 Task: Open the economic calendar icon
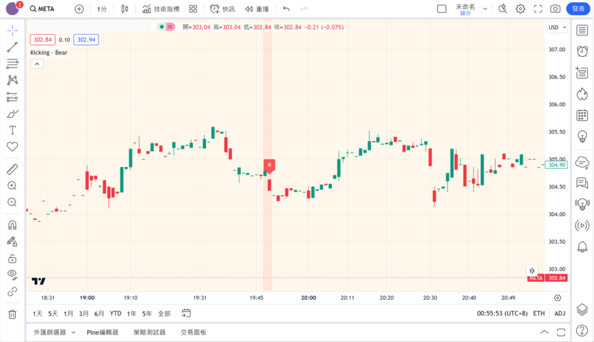pyautogui.click(x=582, y=115)
